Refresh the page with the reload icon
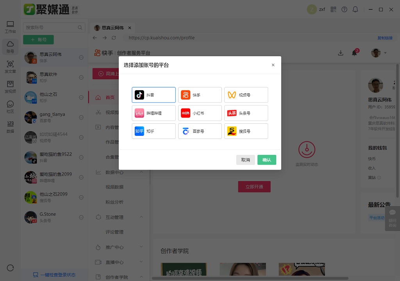This screenshot has width=400, height=281. coord(114,38)
